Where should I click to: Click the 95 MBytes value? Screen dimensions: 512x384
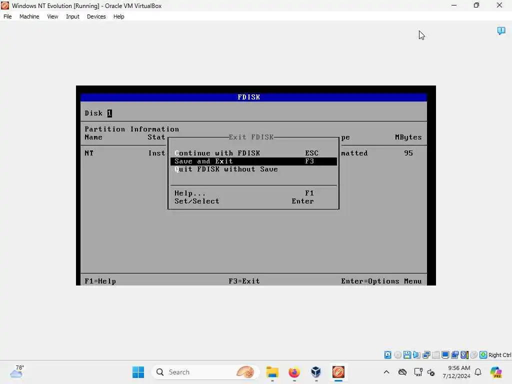click(x=408, y=153)
